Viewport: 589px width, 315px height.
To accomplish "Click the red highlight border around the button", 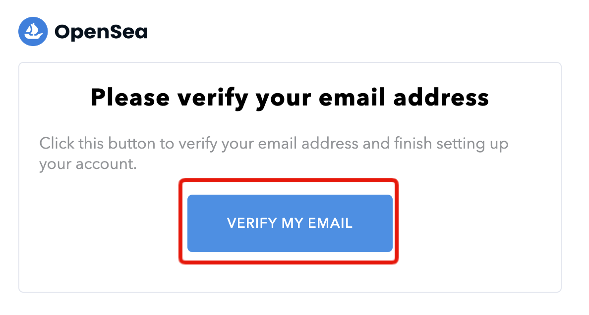I will coord(289,181).
